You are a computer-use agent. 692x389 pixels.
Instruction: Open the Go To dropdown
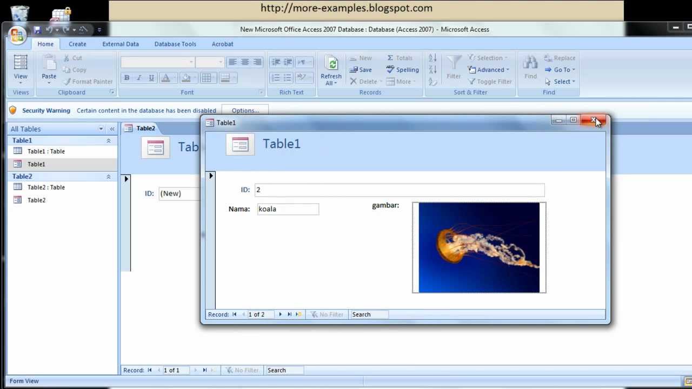coord(560,70)
